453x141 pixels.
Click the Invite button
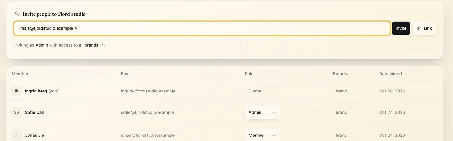click(401, 28)
